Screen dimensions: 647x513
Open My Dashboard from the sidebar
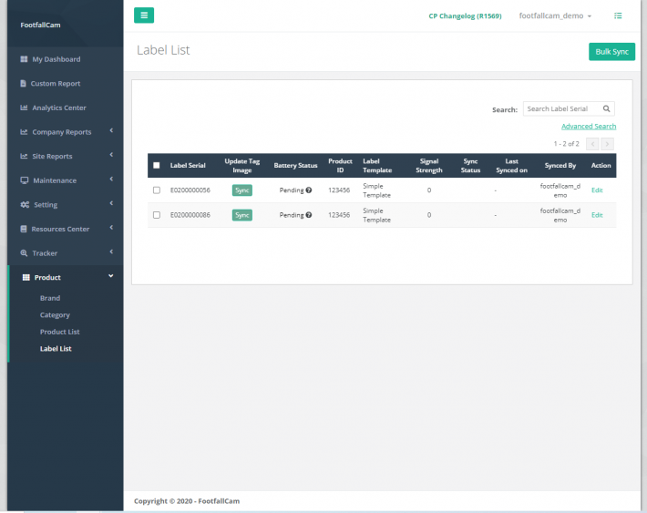pyautogui.click(x=56, y=59)
